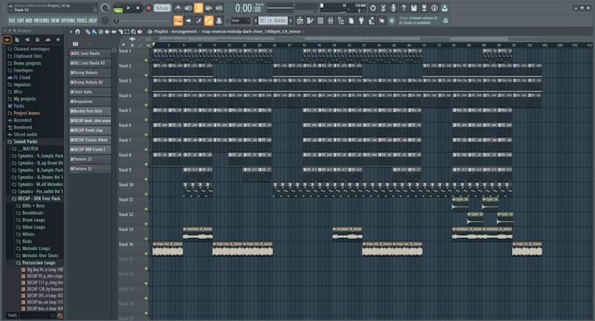Toggle the metronome icon
The image size is (595, 321).
[178, 8]
